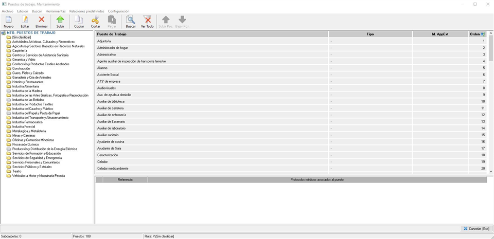
Task: Click the job list scroll up arrow
Action: point(491,33)
